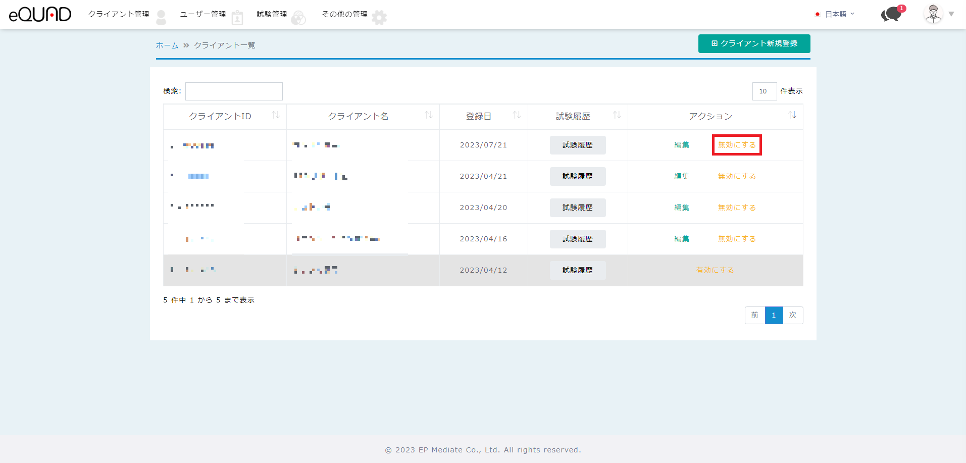
Task: Disable the client registered 2023/07/21
Action: tap(737, 145)
